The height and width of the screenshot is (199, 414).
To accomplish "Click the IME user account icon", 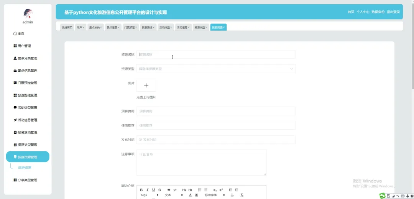I will [407, 196].
